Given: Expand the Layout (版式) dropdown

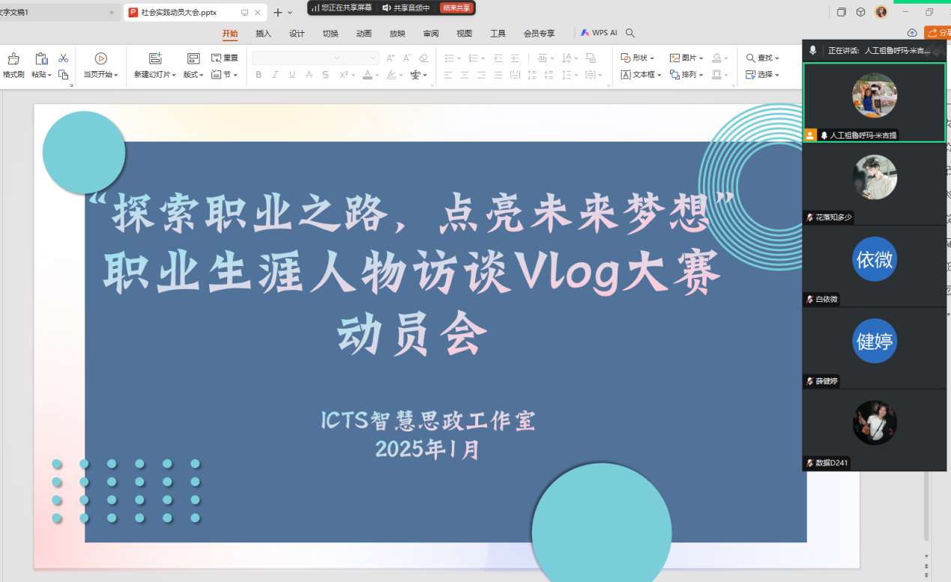Looking at the screenshot, I should (193, 74).
